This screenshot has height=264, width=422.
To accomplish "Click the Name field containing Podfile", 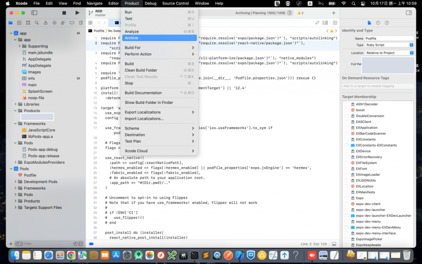I will 389,38.
